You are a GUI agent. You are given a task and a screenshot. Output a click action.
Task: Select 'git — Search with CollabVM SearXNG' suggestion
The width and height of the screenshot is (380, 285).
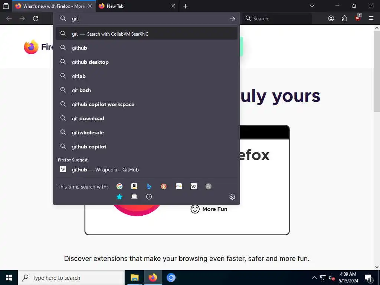pyautogui.click(x=146, y=34)
